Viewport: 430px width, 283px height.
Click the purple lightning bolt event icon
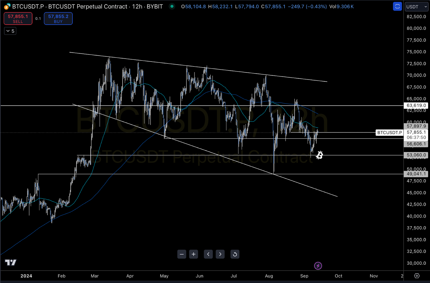(x=318, y=266)
